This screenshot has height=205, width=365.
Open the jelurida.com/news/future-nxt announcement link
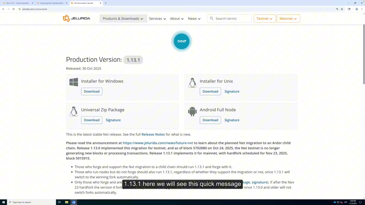[x=158, y=143]
